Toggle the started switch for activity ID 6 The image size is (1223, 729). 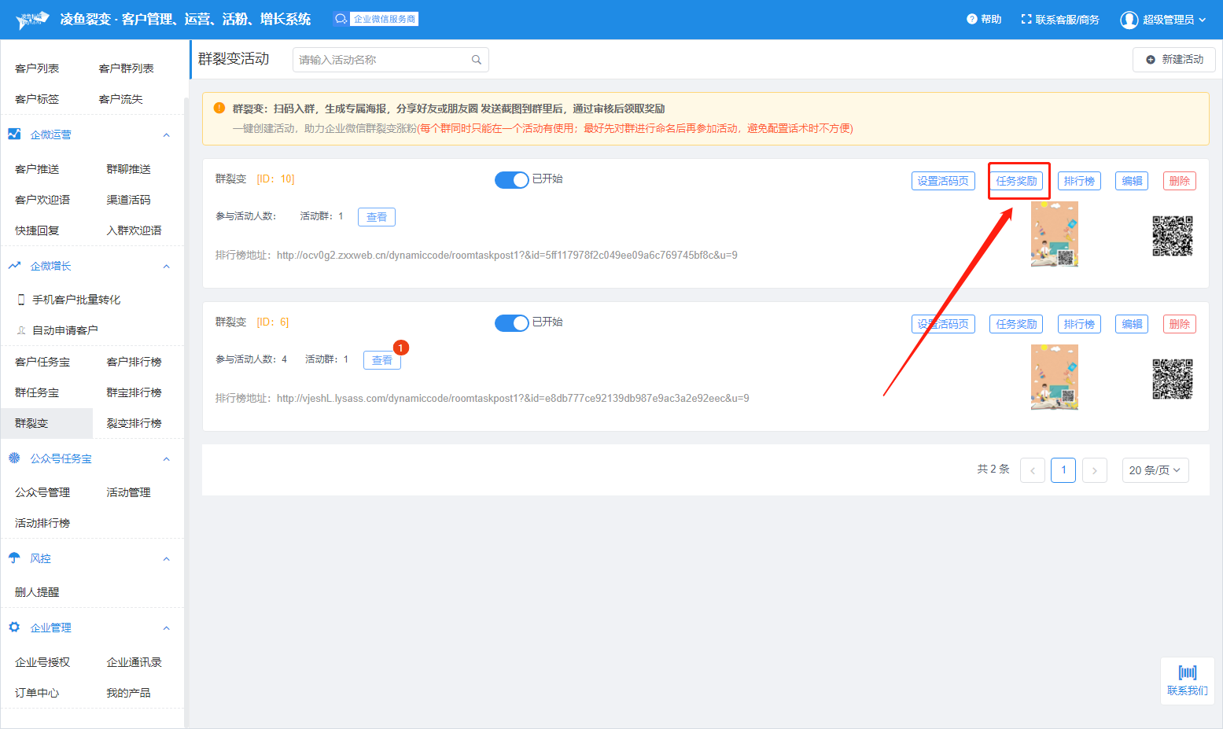click(511, 323)
